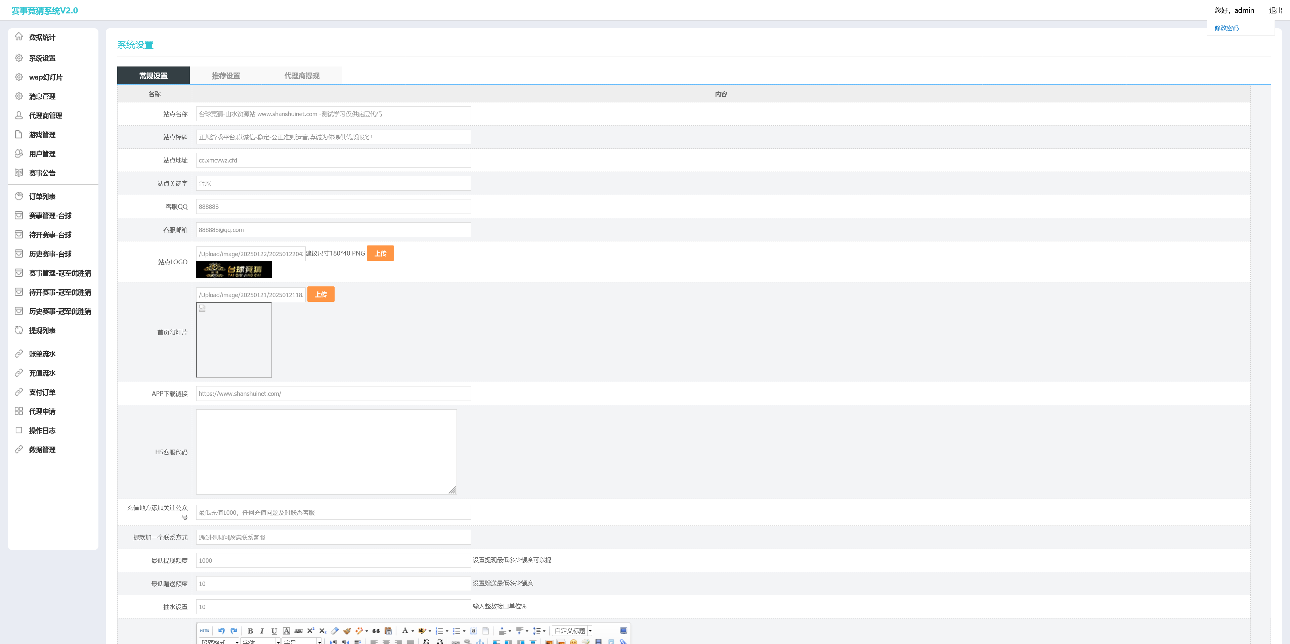
Task: Open the font color dropdown arrow
Action: (x=413, y=631)
